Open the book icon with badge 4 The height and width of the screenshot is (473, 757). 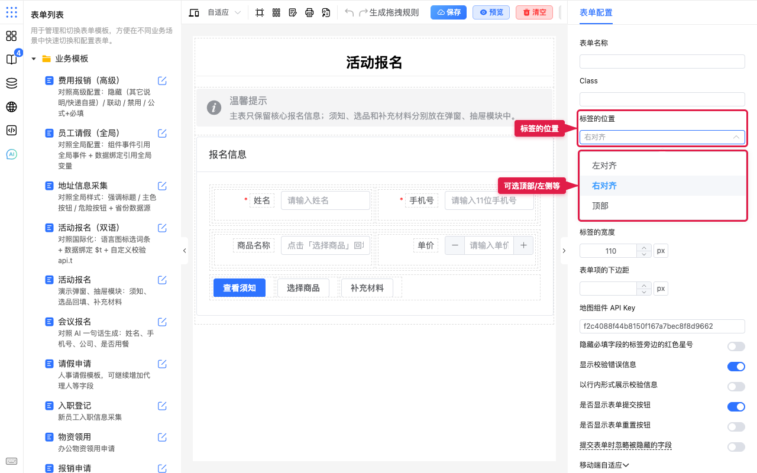(11, 59)
